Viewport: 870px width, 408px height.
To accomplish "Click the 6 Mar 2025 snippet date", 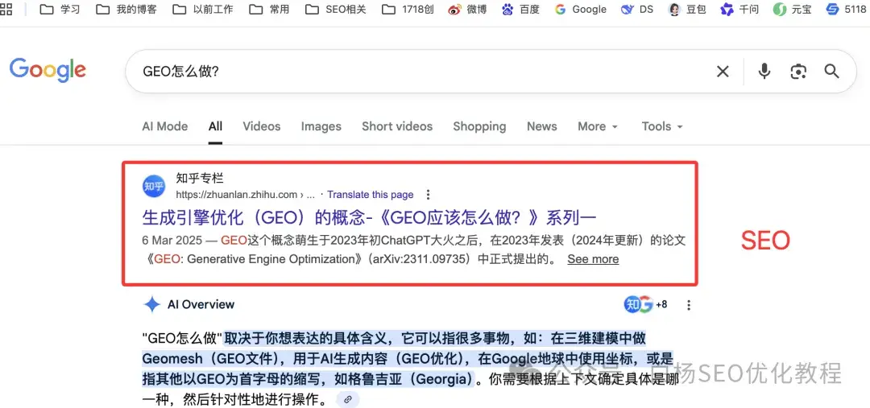I will [x=171, y=241].
